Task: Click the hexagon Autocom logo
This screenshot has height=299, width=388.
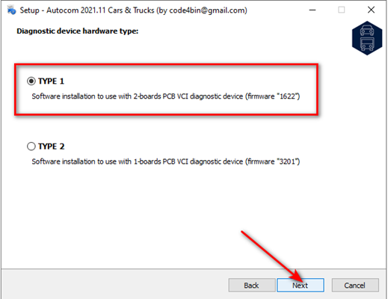Action: pos(367,38)
